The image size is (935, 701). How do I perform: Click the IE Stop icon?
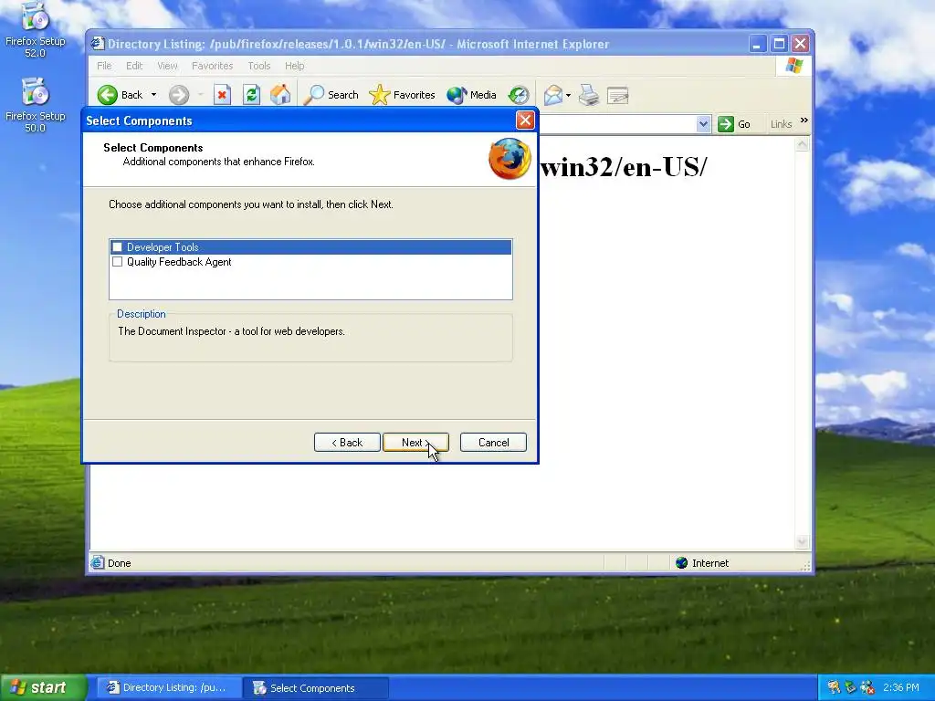pyautogui.click(x=222, y=95)
